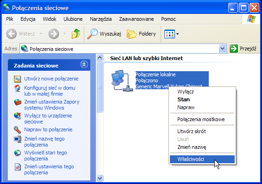Click the title bar network globe icon

pos(6,7)
